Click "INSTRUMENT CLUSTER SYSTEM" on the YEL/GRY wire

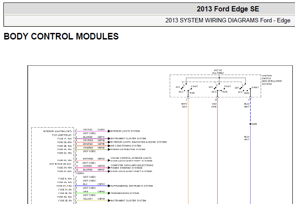coord(128,200)
